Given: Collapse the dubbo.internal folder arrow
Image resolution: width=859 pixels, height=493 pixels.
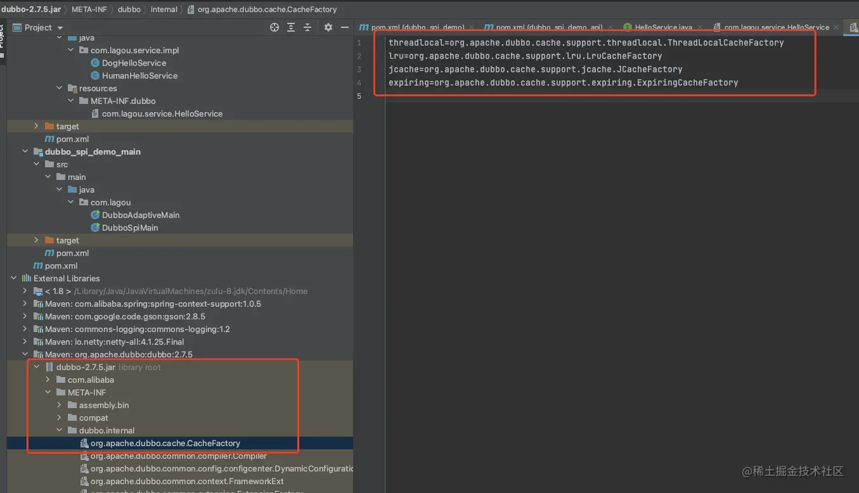Looking at the screenshot, I should point(60,430).
